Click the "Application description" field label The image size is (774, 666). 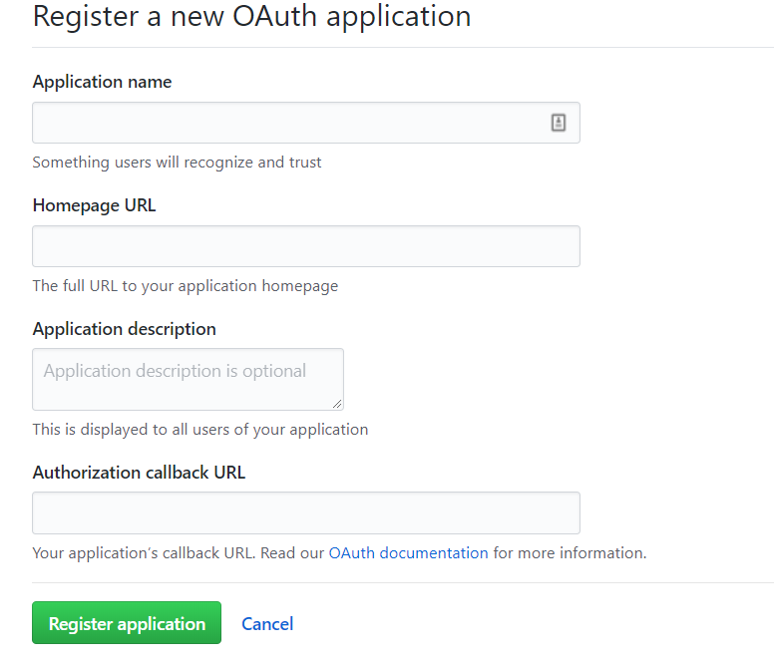coord(124,328)
